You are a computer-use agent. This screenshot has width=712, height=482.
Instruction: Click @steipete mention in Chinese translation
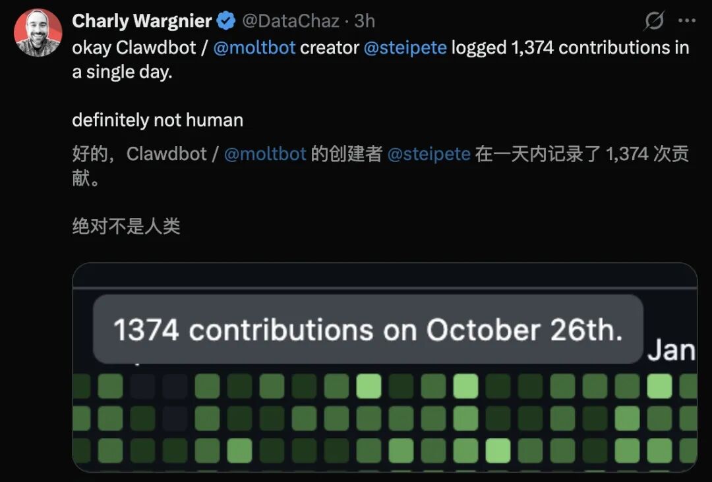[x=429, y=153]
